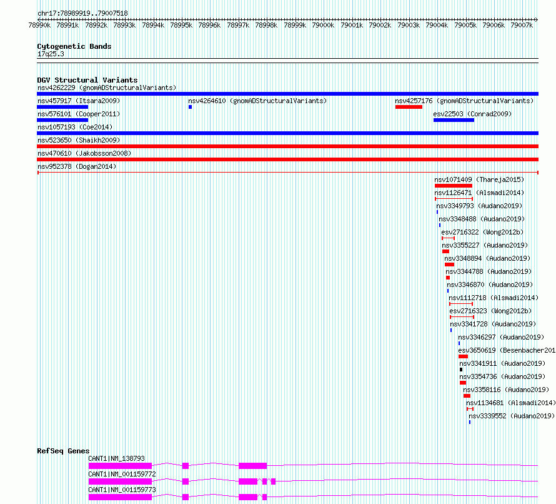Screen dimensions: 556x504
Task: Click the blue bar under nsv4262229
Action: [x=287, y=94]
